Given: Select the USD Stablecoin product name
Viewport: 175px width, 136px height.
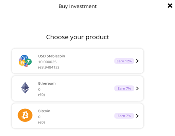Looking at the screenshot, I should click(x=52, y=56).
